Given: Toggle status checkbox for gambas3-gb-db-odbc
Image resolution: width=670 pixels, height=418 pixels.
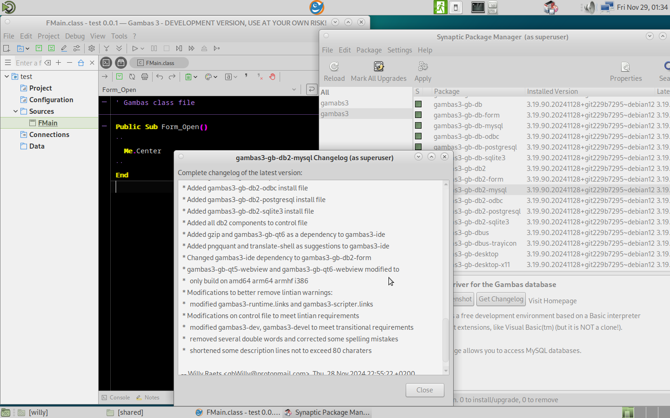Looking at the screenshot, I should (x=418, y=136).
